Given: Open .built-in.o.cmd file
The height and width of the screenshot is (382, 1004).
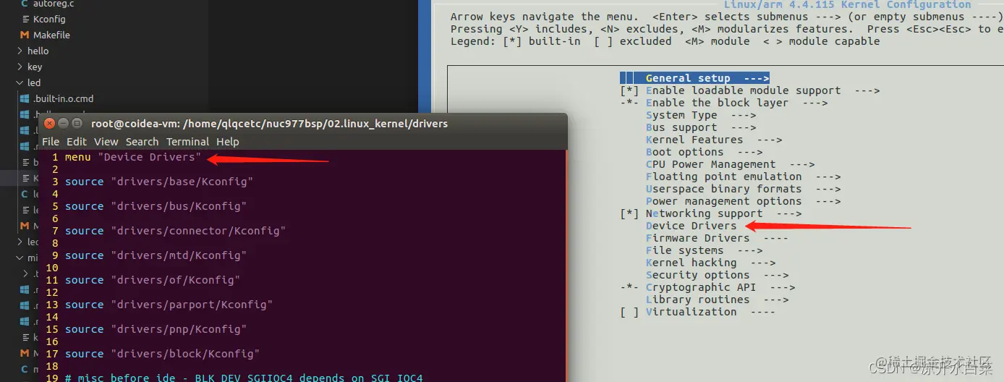Looking at the screenshot, I should pos(64,98).
